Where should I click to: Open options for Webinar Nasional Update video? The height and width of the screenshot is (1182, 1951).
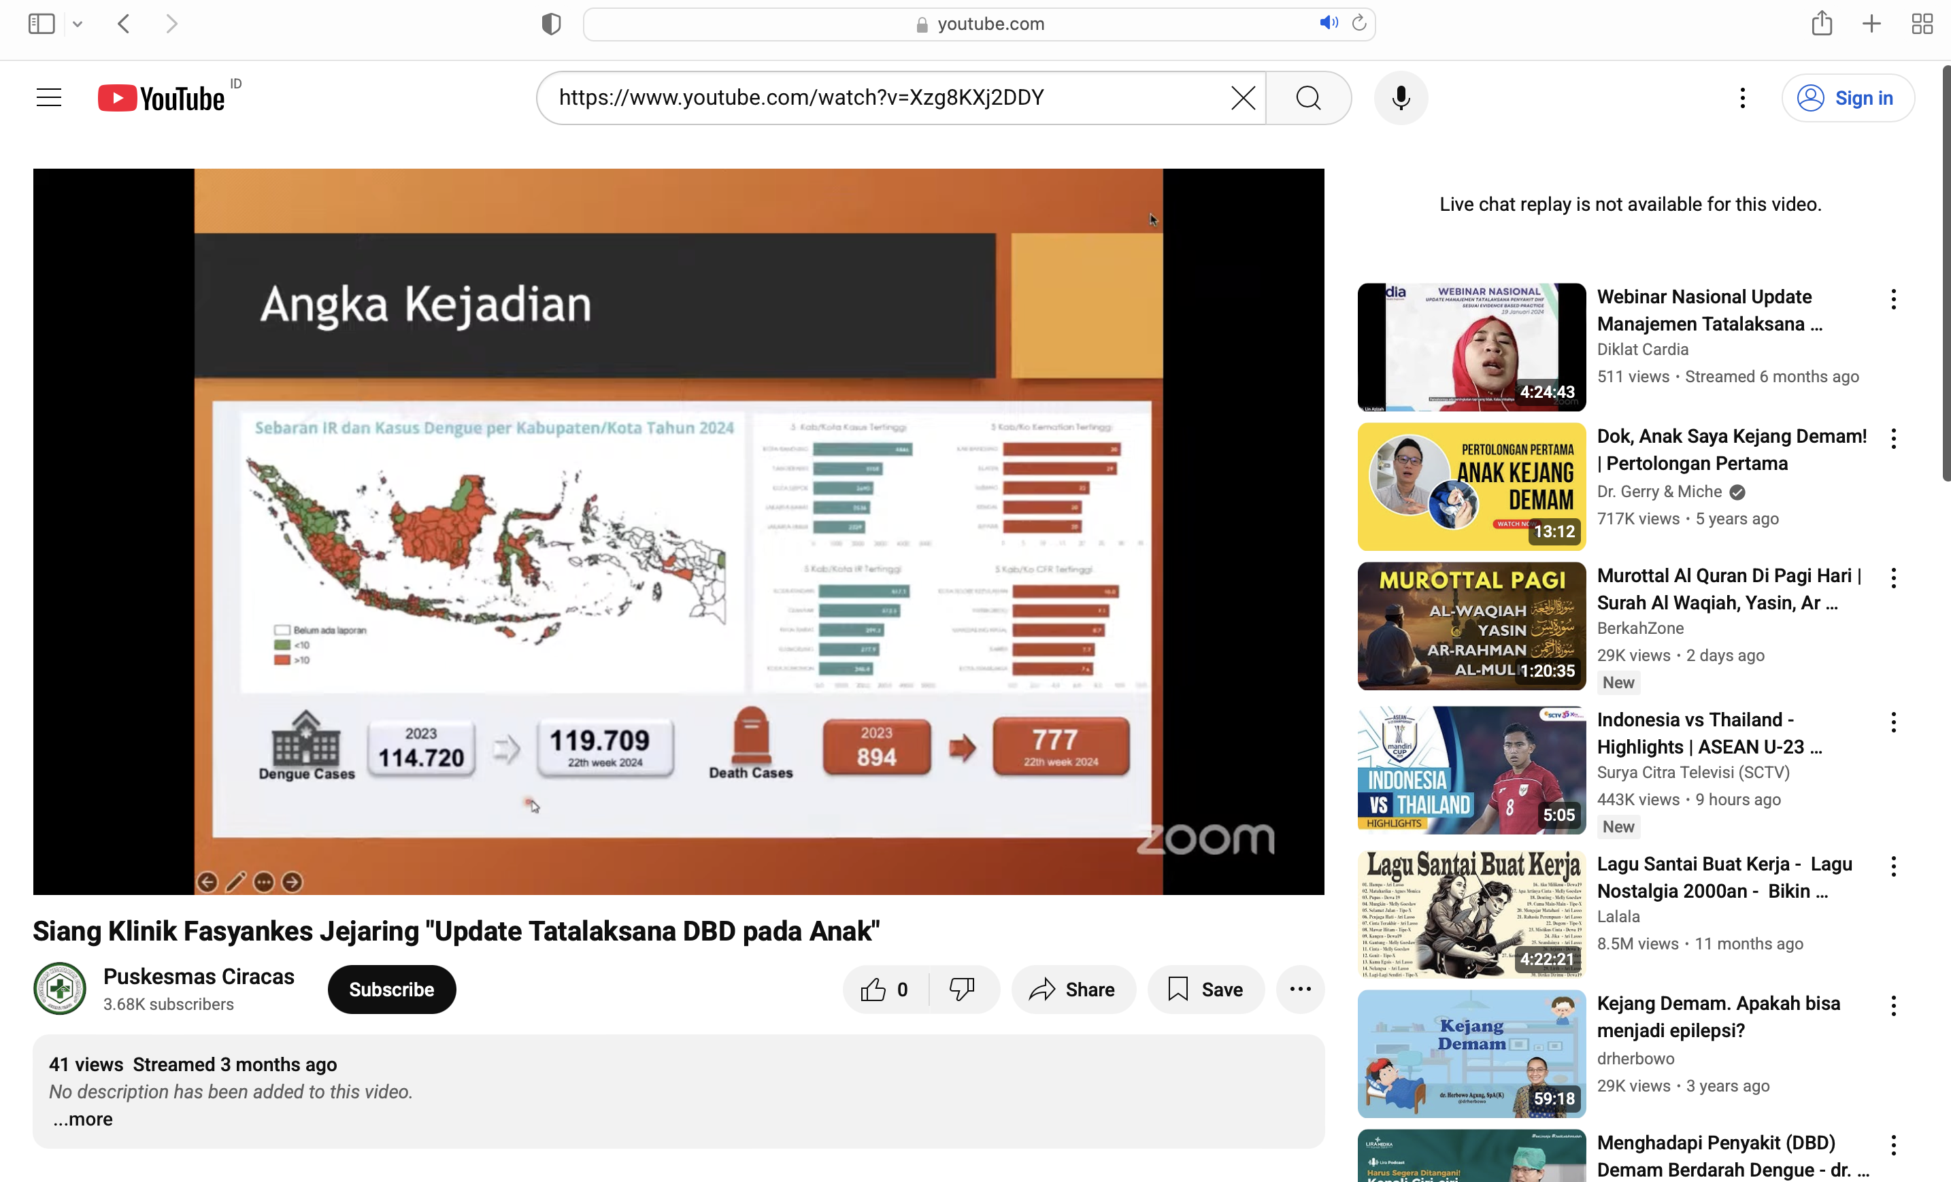pyautogui.click(x=1893, y=299)
